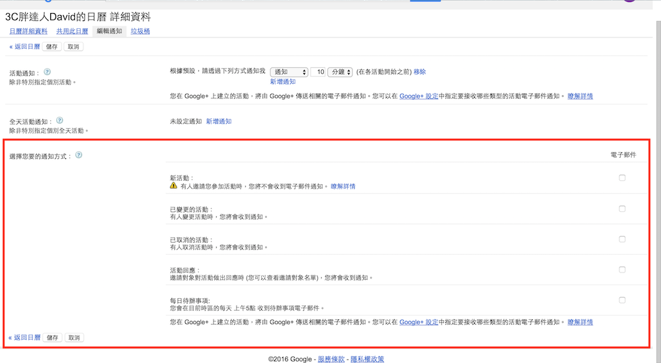Open 隱私權政策 link in footer

[367, 359]
